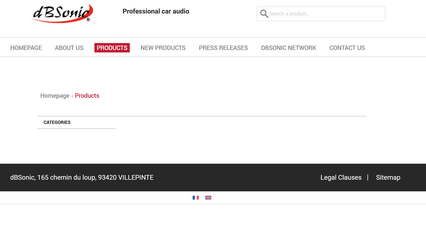The height and width of the screenshot is (228, 426).
Task: Click the Homepage breadcrumb link
Action: click(x=55, y=96)
